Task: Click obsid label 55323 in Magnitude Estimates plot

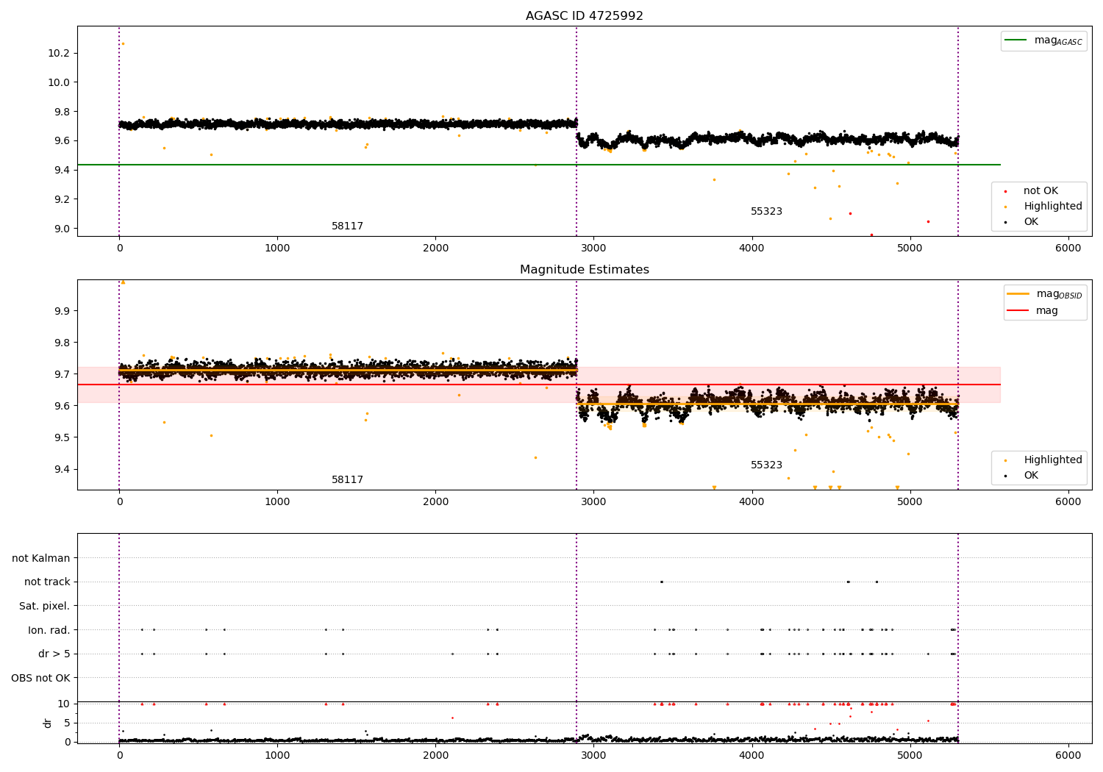Action: click(x=766, y=465)
